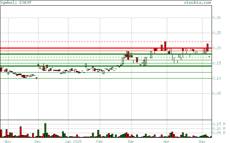
Task: Click the May date axis label
Action: click(202, 141)
